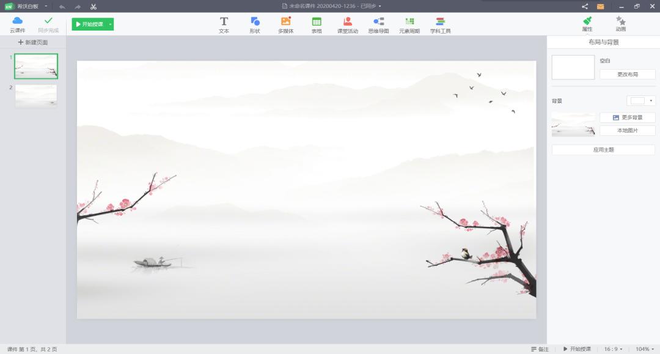Toggle the 备注 notes panel
Screen dimensions: 660x354
point(540,349)
